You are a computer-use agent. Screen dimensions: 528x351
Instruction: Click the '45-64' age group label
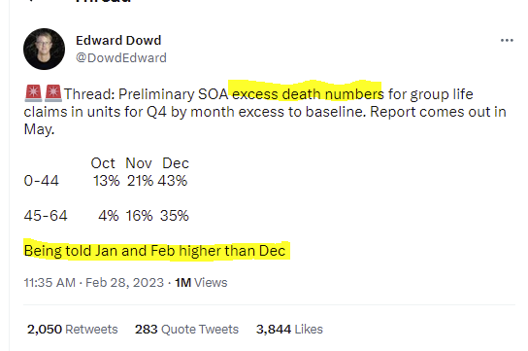click(46, 216)
